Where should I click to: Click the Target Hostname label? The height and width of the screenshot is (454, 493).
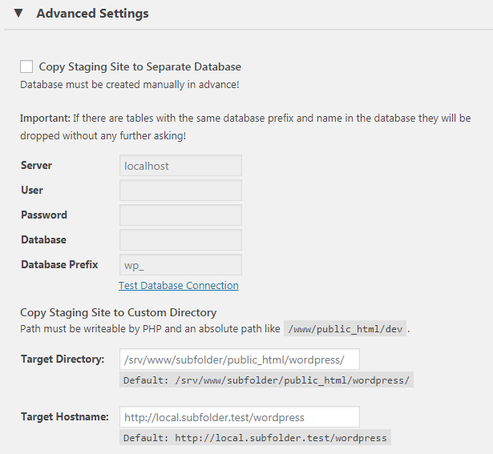coord(65,416)
